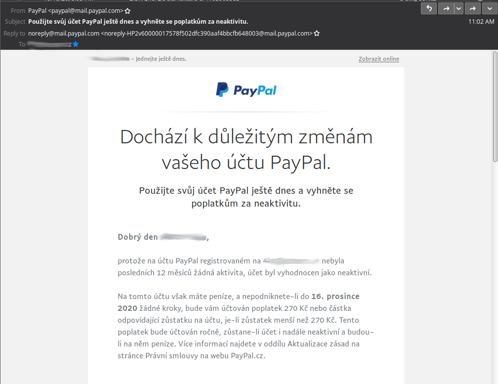Click the standalone redirect arrow button
Screen dimensions: 498x384
[473, 8]
